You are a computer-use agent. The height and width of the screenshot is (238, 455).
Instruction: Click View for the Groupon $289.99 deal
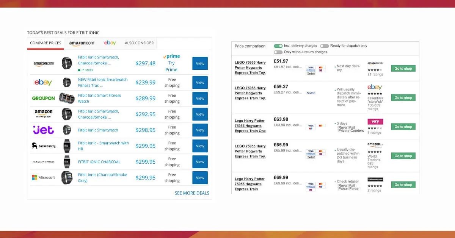coord(200,98)
